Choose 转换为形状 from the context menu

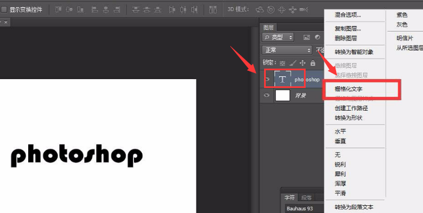pos(348,118)
